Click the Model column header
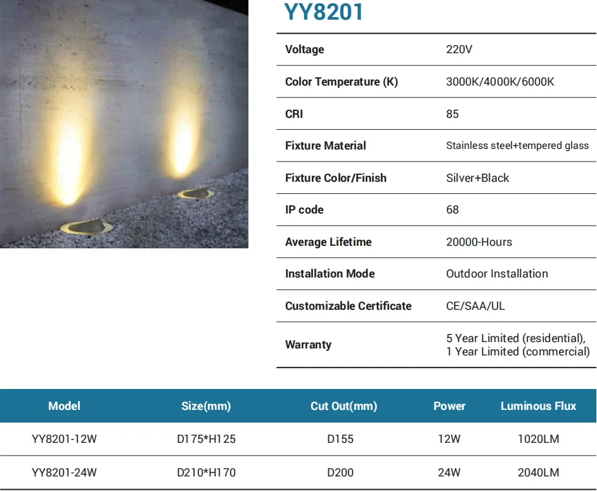Screen dimensions: 597x491 (64, 406)
